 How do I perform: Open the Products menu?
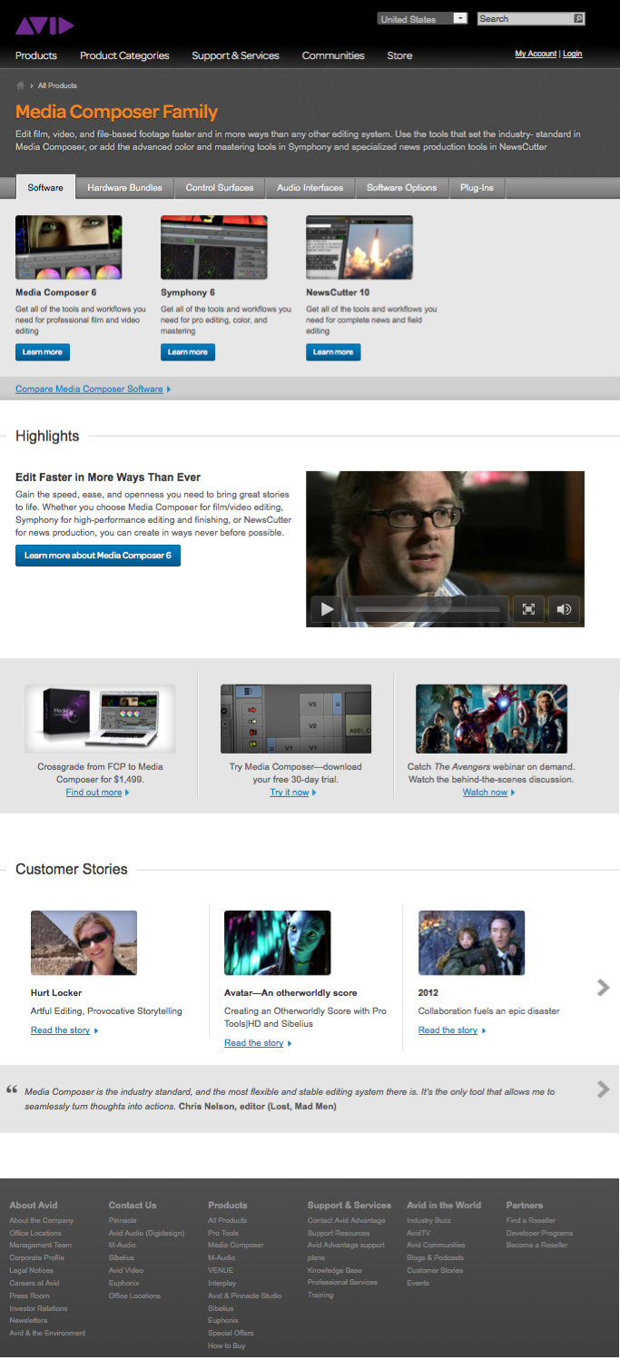click(36, 55)
